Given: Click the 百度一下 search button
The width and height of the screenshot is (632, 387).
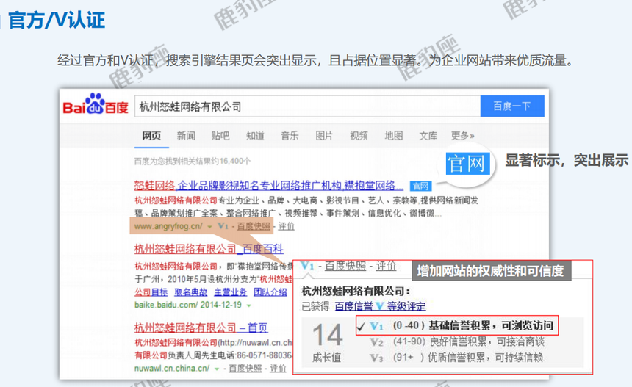Looking at the screenshot, I should click(x=512, y=106).
